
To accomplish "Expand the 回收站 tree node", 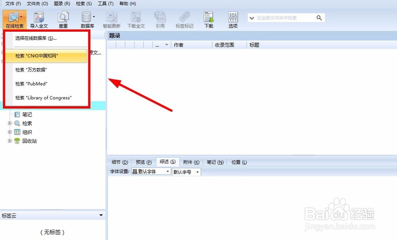I will click(10, 141).
